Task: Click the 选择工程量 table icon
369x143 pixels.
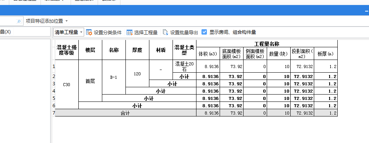Action: (x=129, y=32)
